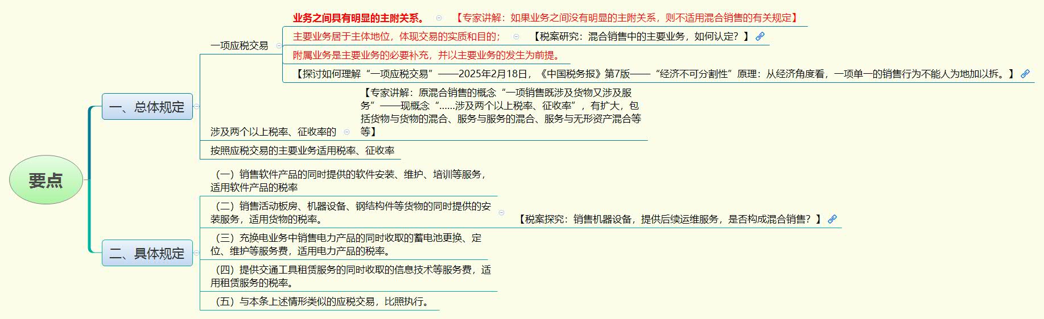Collapse note beside 业务之间具有明显的主附关系
This screenshot has height=319, width=1044.
439,18
